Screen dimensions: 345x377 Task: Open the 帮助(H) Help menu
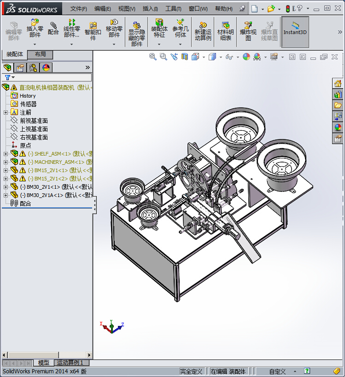tap(224, 9)
